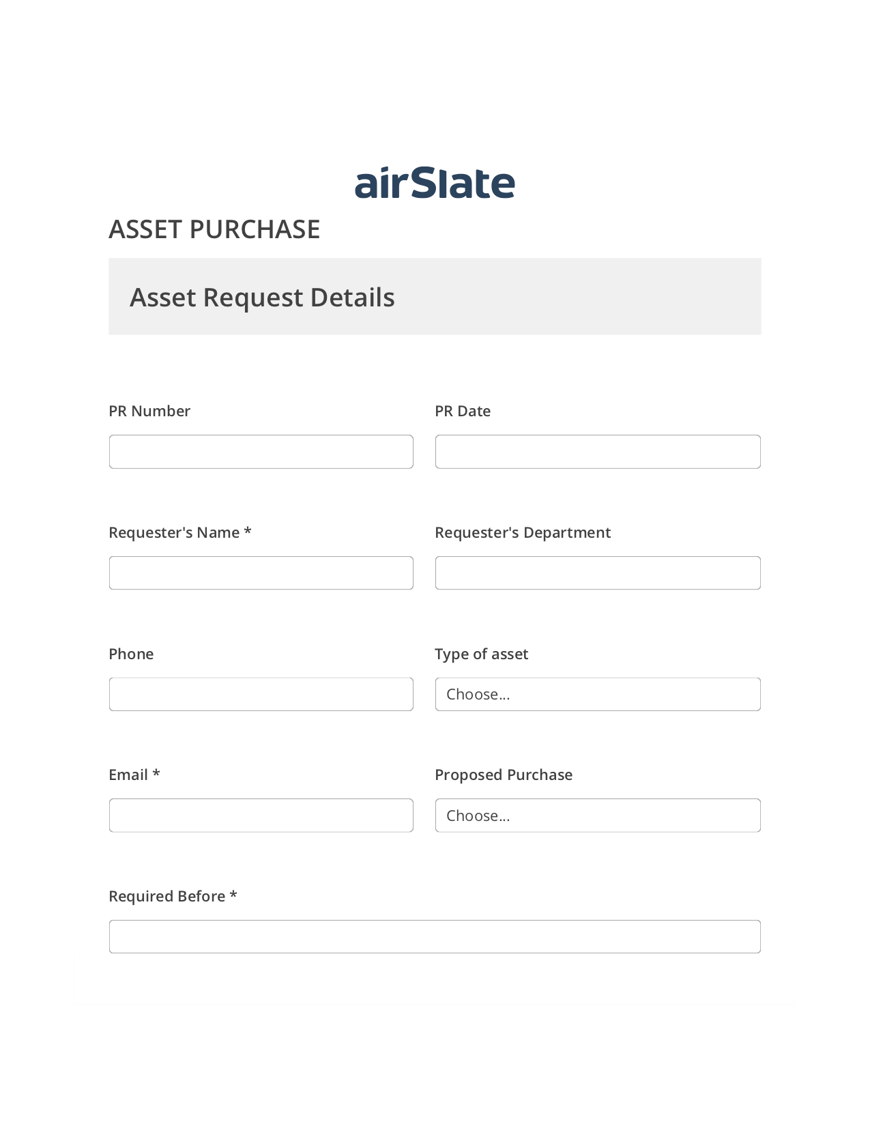Image resolution: width=870 pixels, height=1126 pixels.
Task: Expand the Proposed Purchase dropdown
Action: (x=598, y=815)
